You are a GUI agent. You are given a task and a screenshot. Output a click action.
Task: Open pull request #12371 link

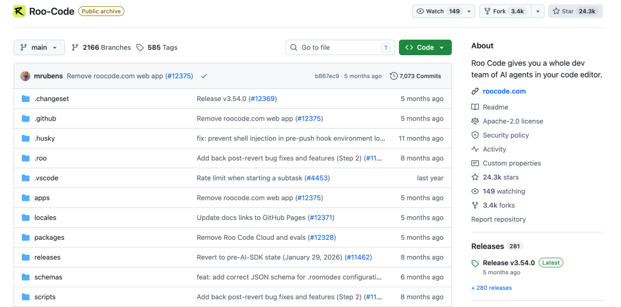[x=322, y=217]
